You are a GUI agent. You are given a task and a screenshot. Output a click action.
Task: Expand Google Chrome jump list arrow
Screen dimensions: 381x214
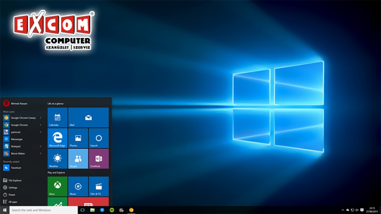click(x=41, y=125)
